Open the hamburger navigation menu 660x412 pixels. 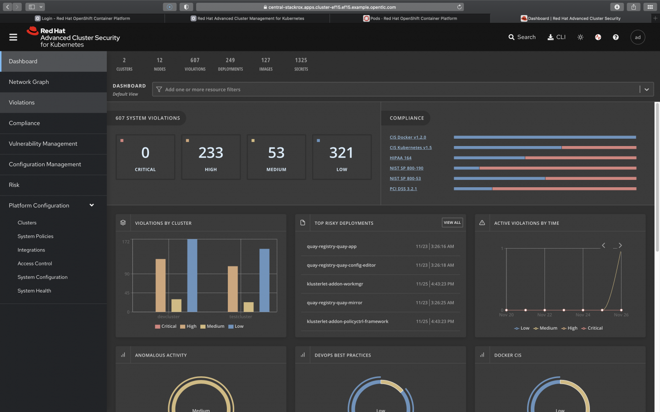(x=13, y=37)
